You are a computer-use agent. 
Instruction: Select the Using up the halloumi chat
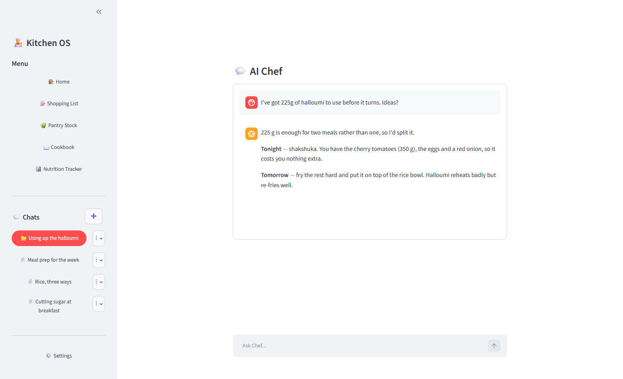pos(49,238)
